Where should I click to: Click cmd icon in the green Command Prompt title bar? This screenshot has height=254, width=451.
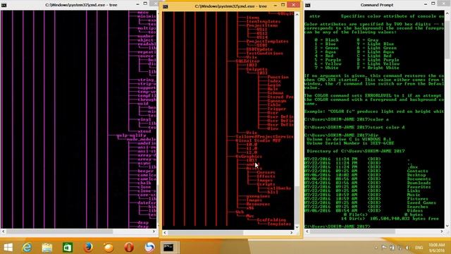308,5
